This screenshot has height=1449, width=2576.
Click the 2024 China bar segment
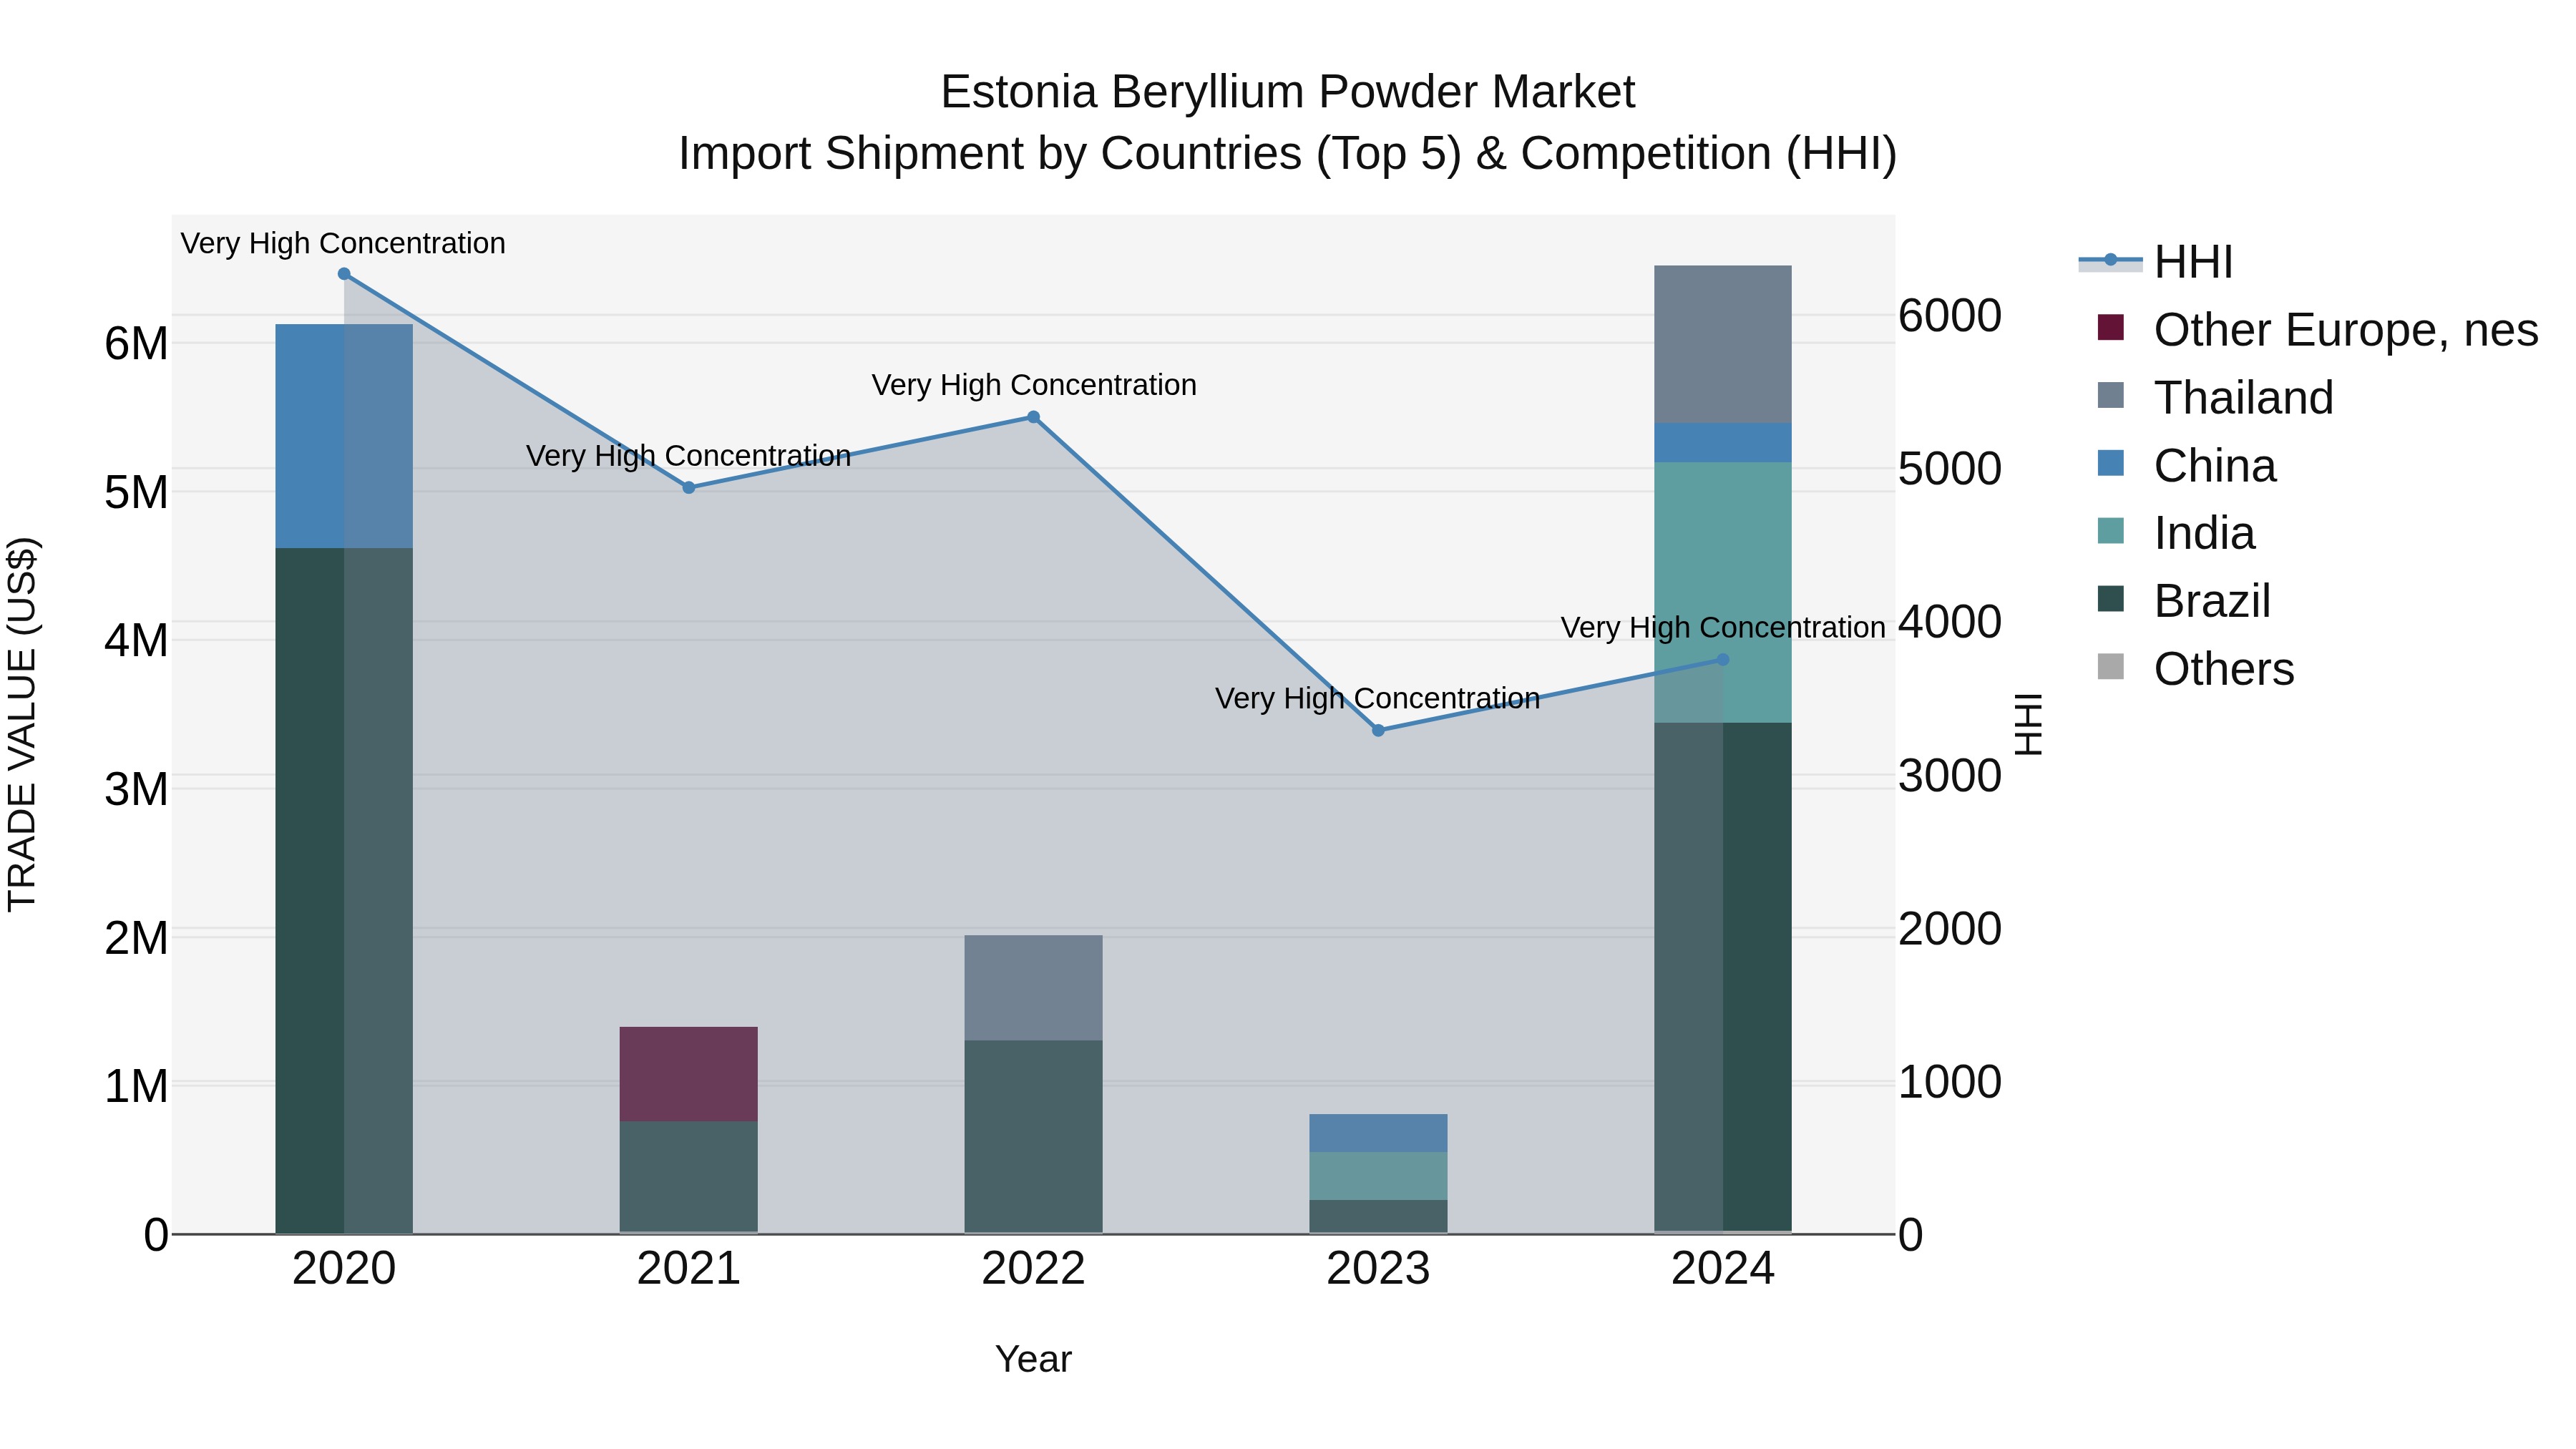click(x=1723, y=442)
